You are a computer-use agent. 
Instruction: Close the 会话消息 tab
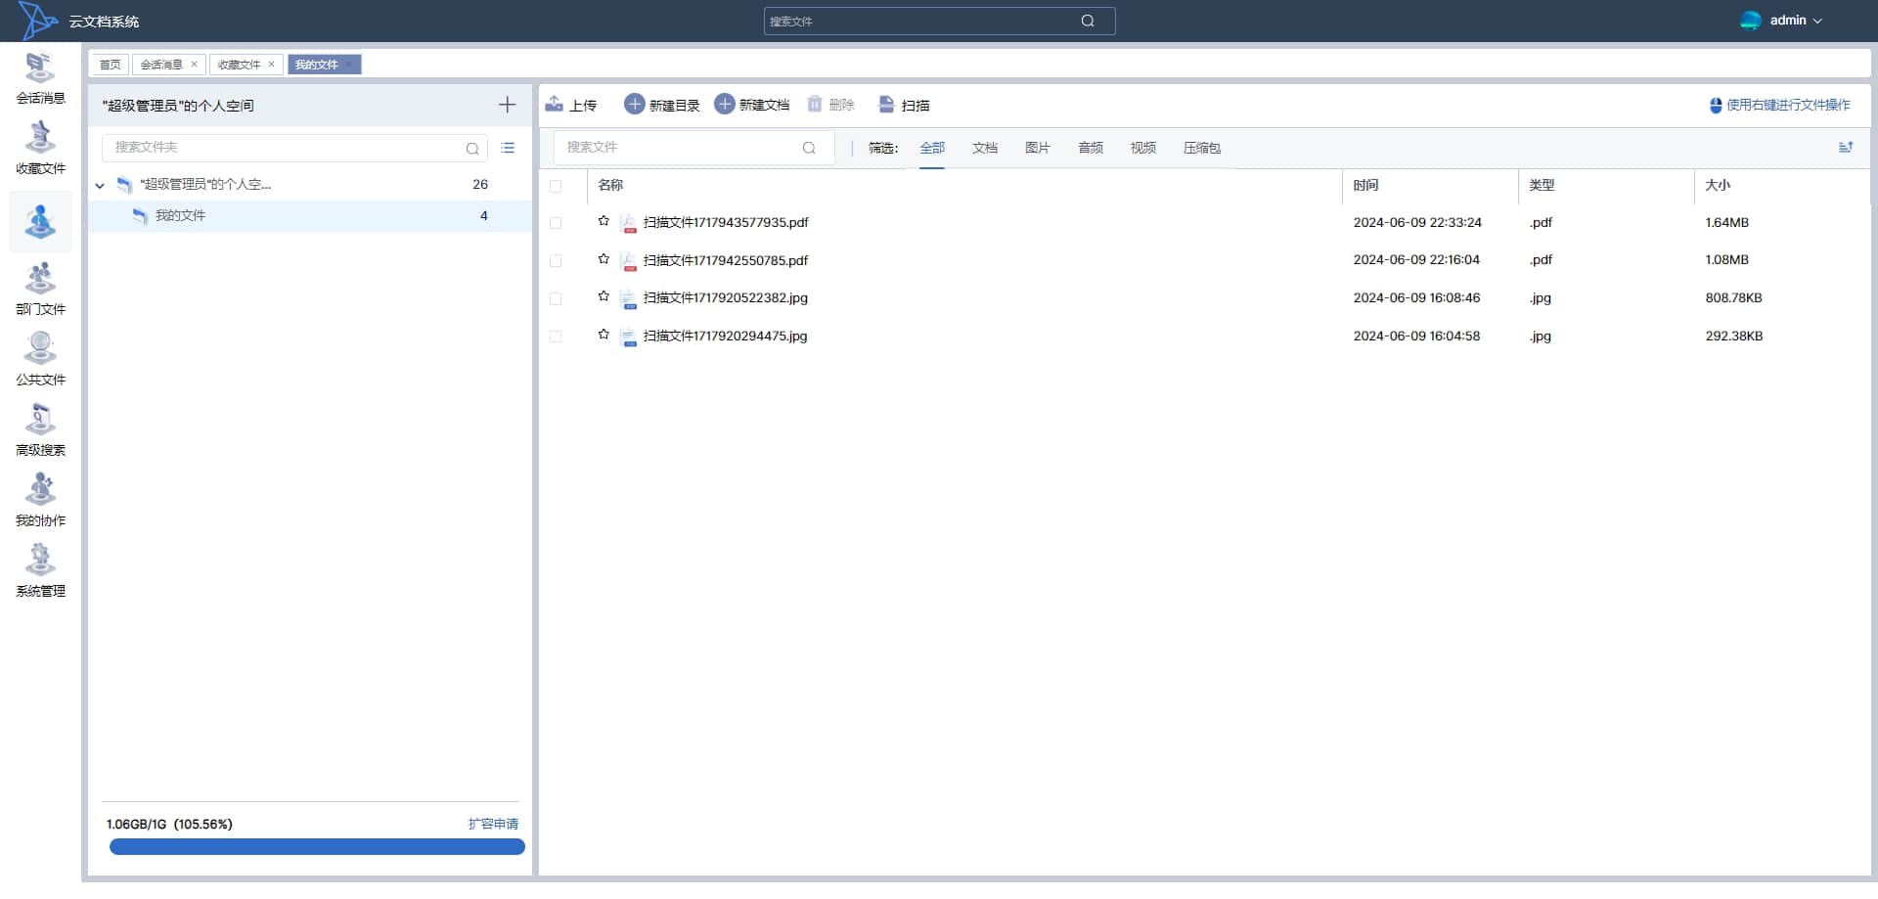(x=194, y=65)
